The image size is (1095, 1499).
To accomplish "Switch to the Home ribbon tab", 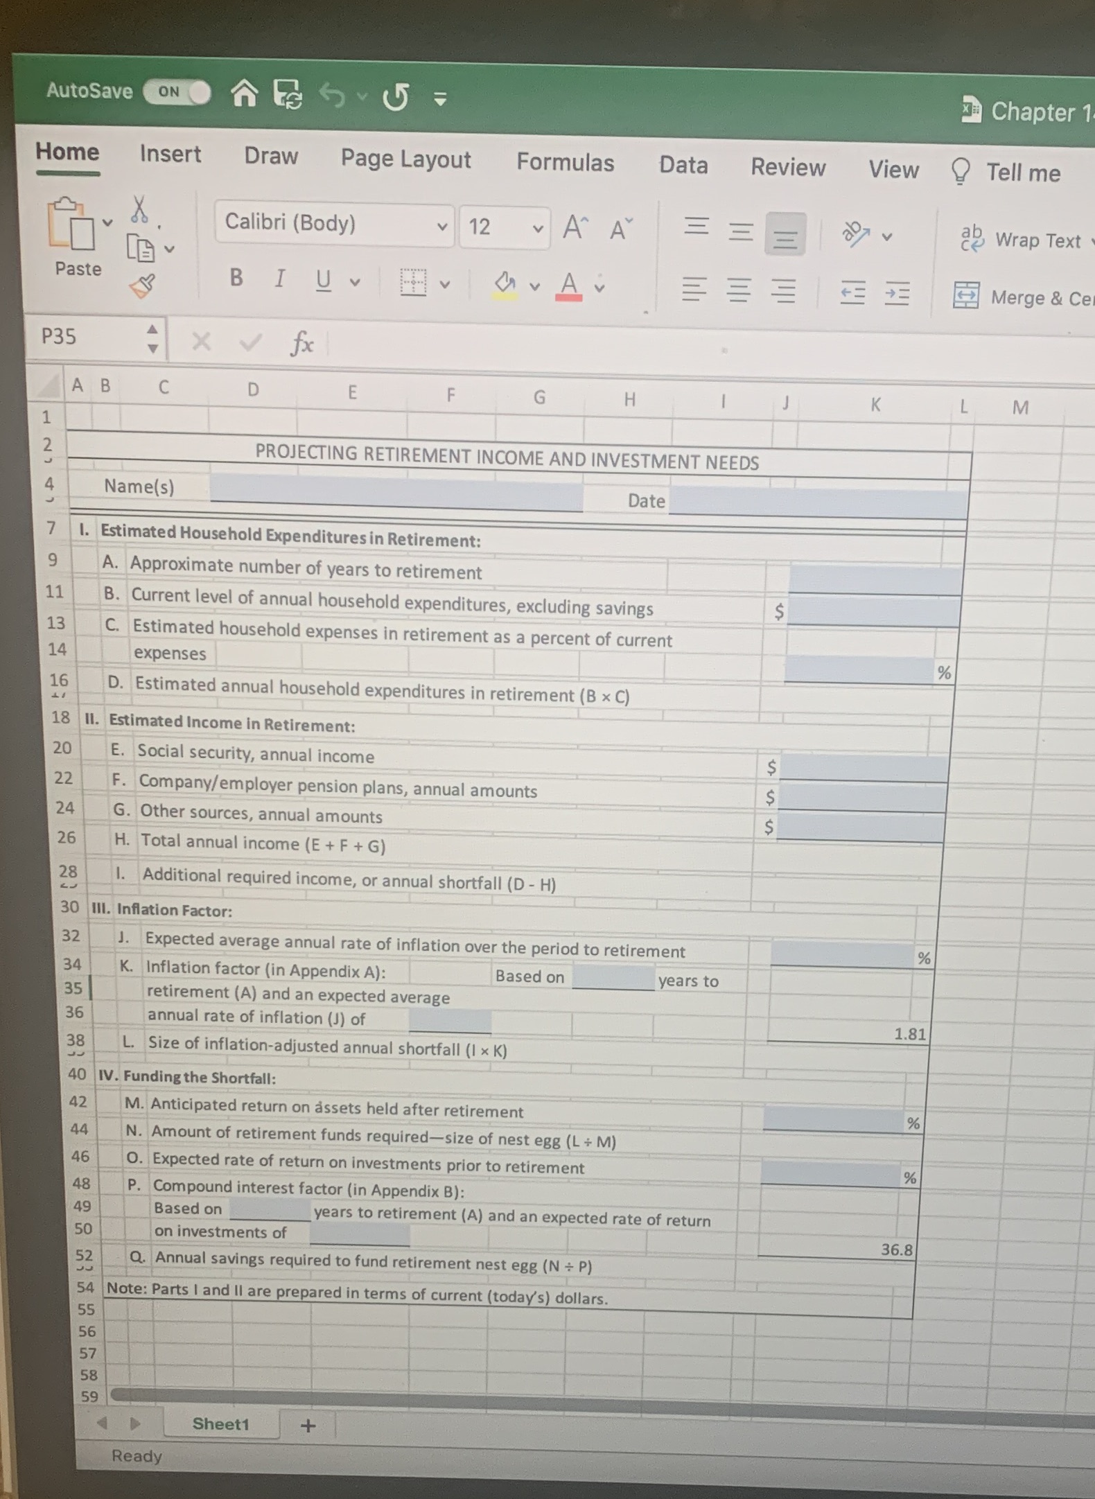I will [x=67, y=152].
